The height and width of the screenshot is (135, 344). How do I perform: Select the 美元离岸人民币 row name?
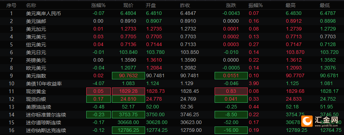click(43, 13)
